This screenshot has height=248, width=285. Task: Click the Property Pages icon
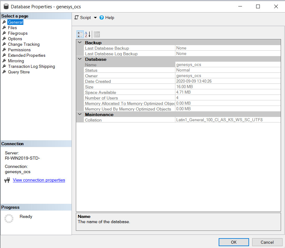97,34
